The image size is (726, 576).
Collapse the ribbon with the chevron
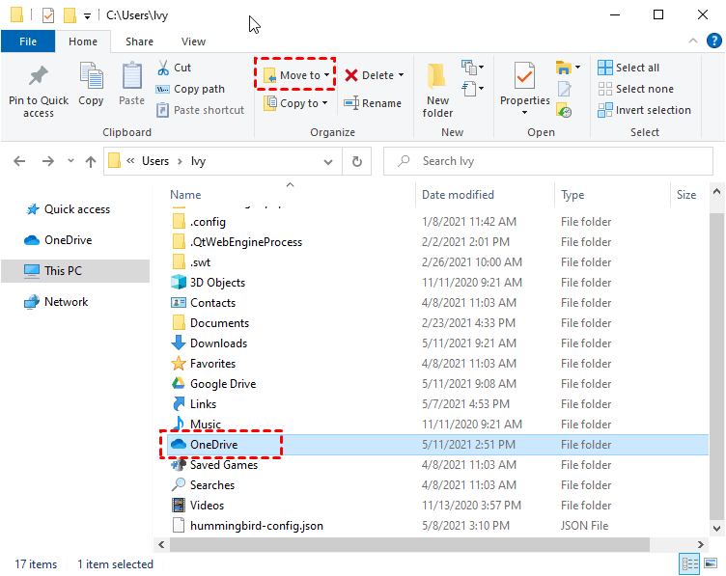(692, 41)
